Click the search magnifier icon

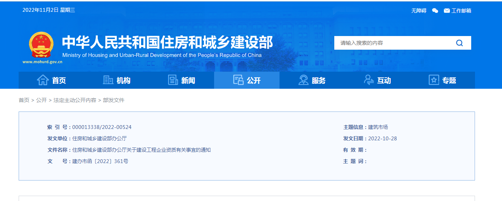pyautogui.click(x=459, y=43)
